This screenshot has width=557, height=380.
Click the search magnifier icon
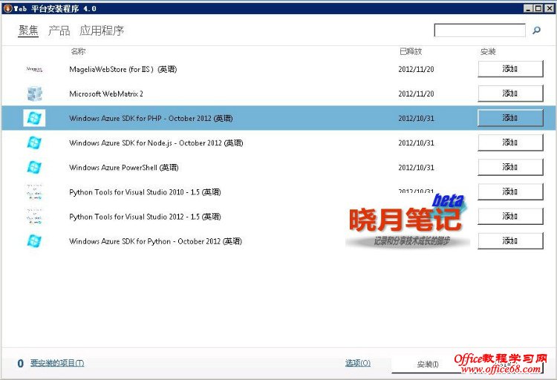536,30
